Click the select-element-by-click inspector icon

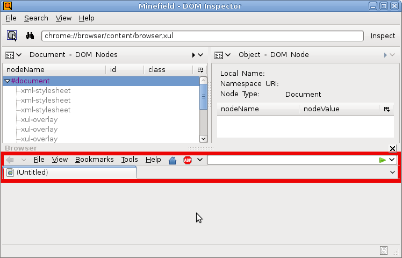pyautogui.click(x=12, y=35)
